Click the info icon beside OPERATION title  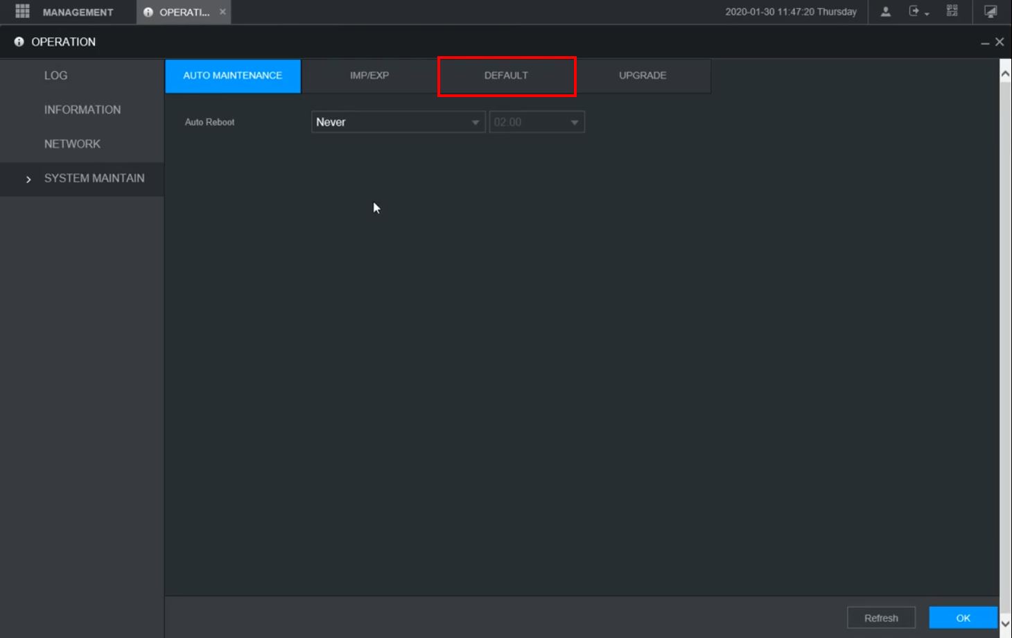pos(19,42)
